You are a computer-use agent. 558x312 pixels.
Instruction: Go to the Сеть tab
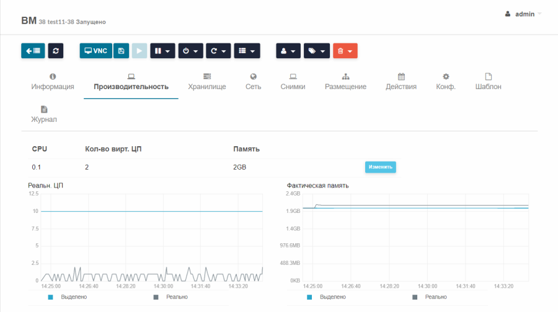[254, 82]
